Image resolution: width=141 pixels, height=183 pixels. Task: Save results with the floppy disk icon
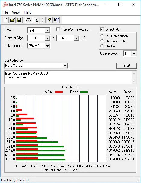[19, 20]
